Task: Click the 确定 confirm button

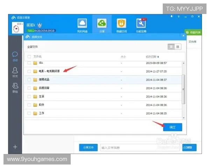Action: (173, 127)
